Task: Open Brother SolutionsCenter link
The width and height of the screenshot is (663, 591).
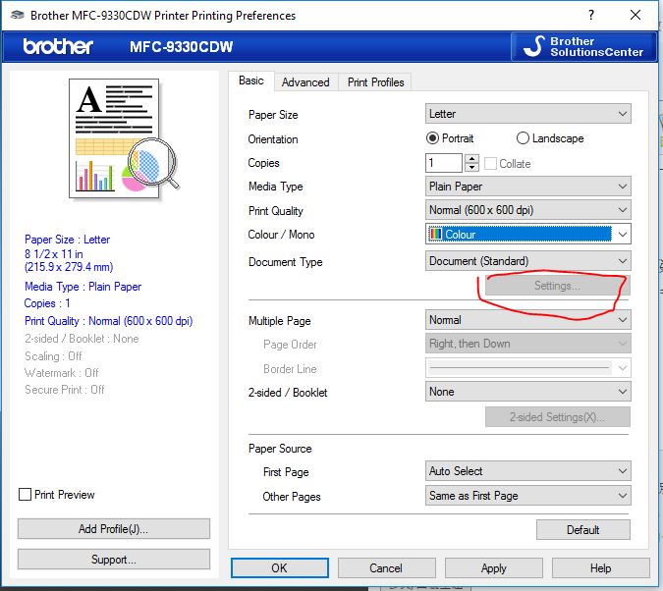Action: (583, 46)
